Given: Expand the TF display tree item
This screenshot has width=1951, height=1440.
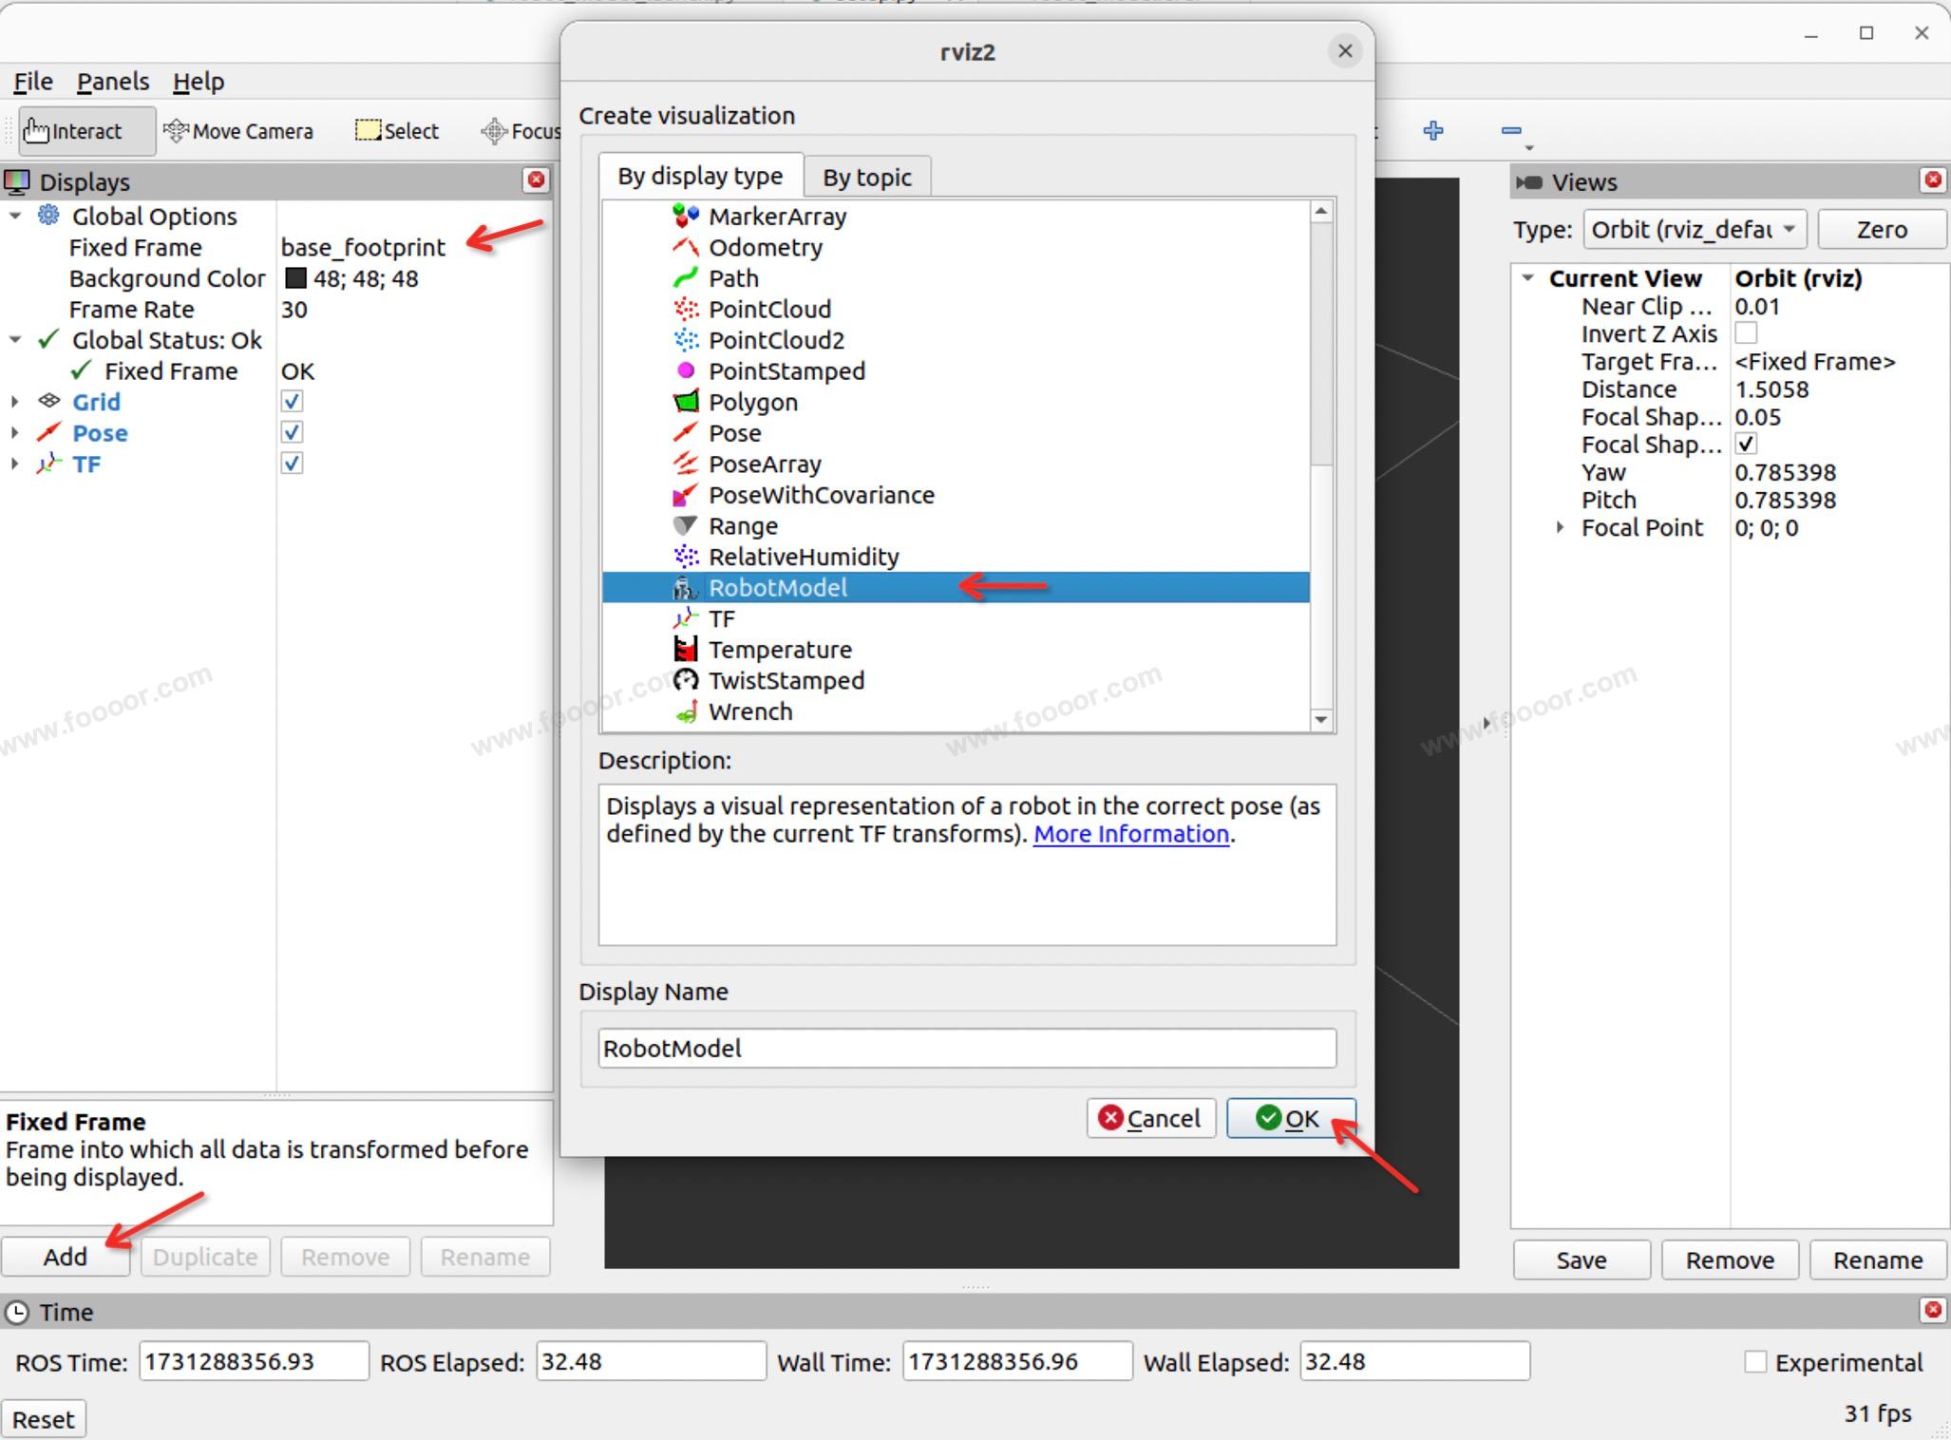Looking at the screenshot, I should 14,464.
